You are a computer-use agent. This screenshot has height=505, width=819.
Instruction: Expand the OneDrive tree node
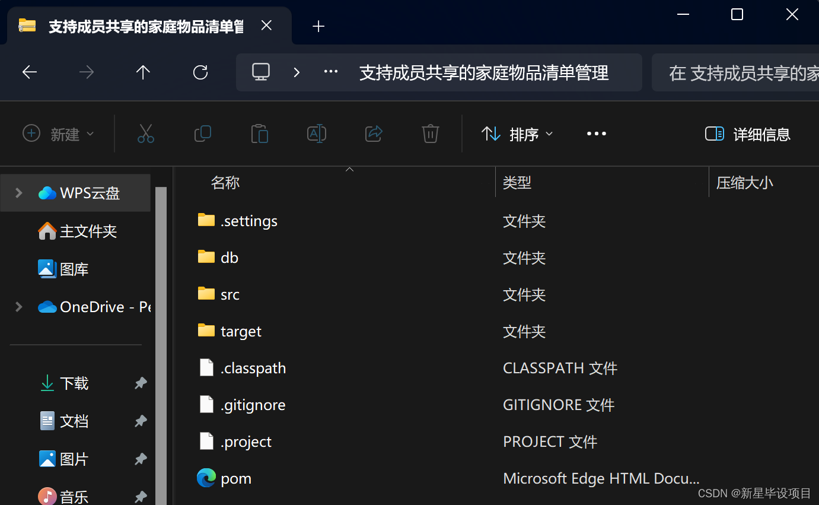pos(19,307)
